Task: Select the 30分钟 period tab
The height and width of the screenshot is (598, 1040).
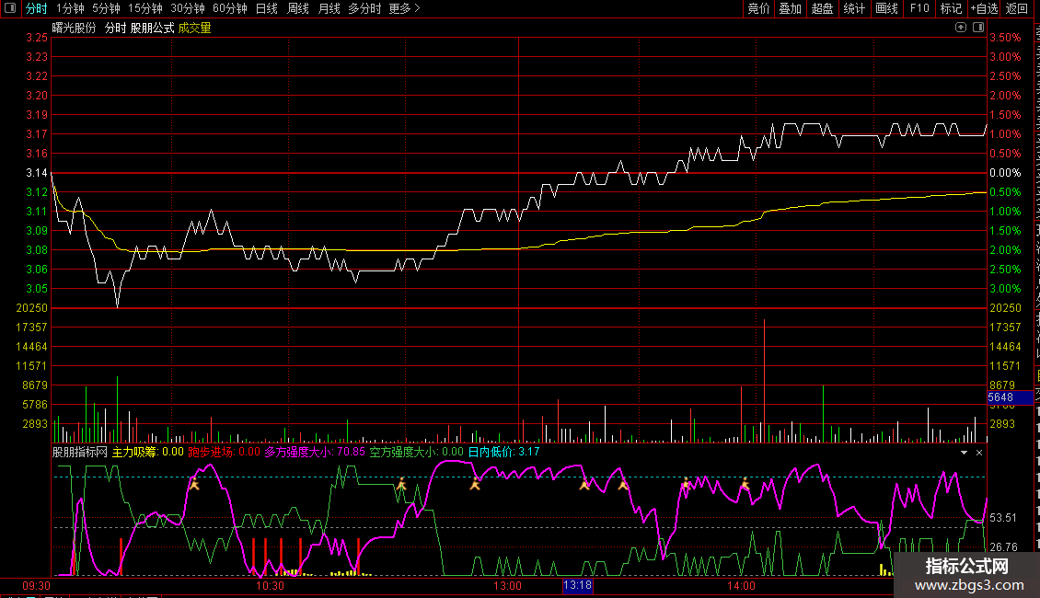Action: pyautogui.click(x=188, y=8)
